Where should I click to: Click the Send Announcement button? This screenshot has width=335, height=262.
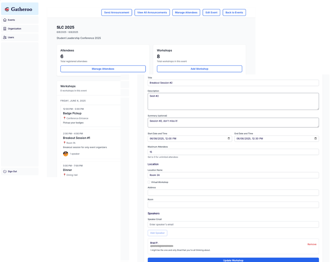pos(116,12)
